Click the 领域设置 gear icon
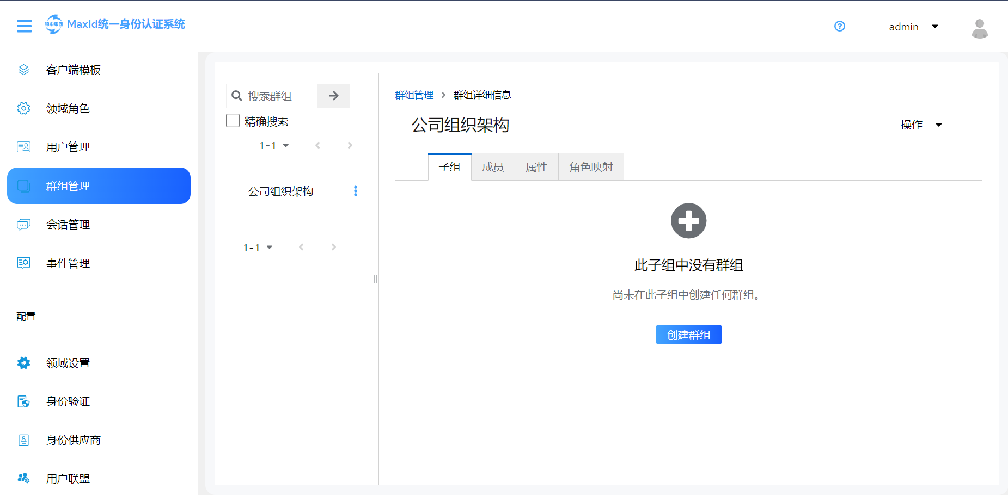 23,363
